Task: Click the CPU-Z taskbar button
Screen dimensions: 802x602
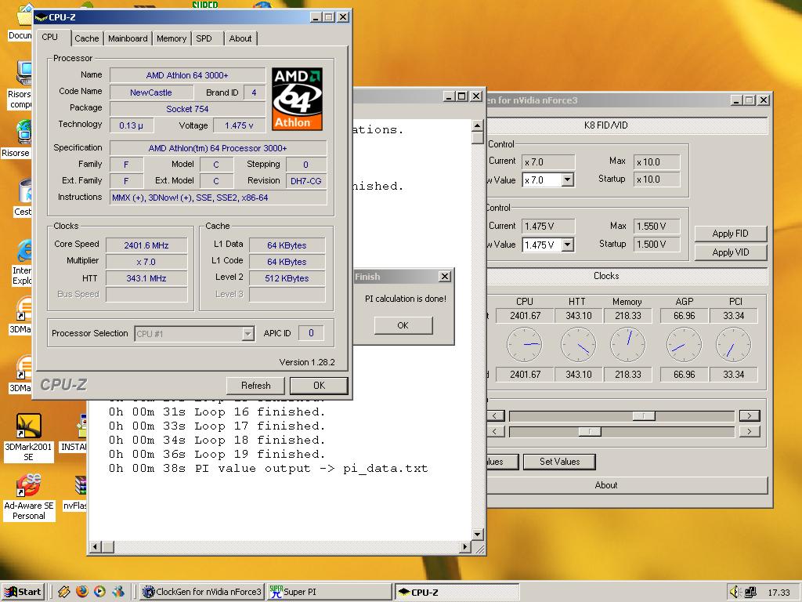Action: [x=457, y=592]
